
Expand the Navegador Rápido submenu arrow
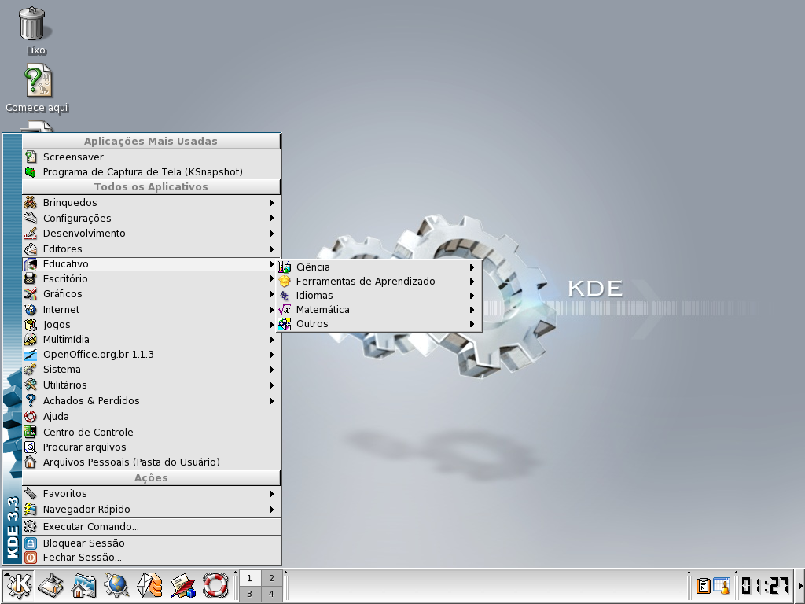271,510
